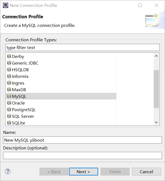The height and width of the screenshot is (181, 165).
Task: Choose the HSQLDB profile type icon
Action: pos(9,70)
